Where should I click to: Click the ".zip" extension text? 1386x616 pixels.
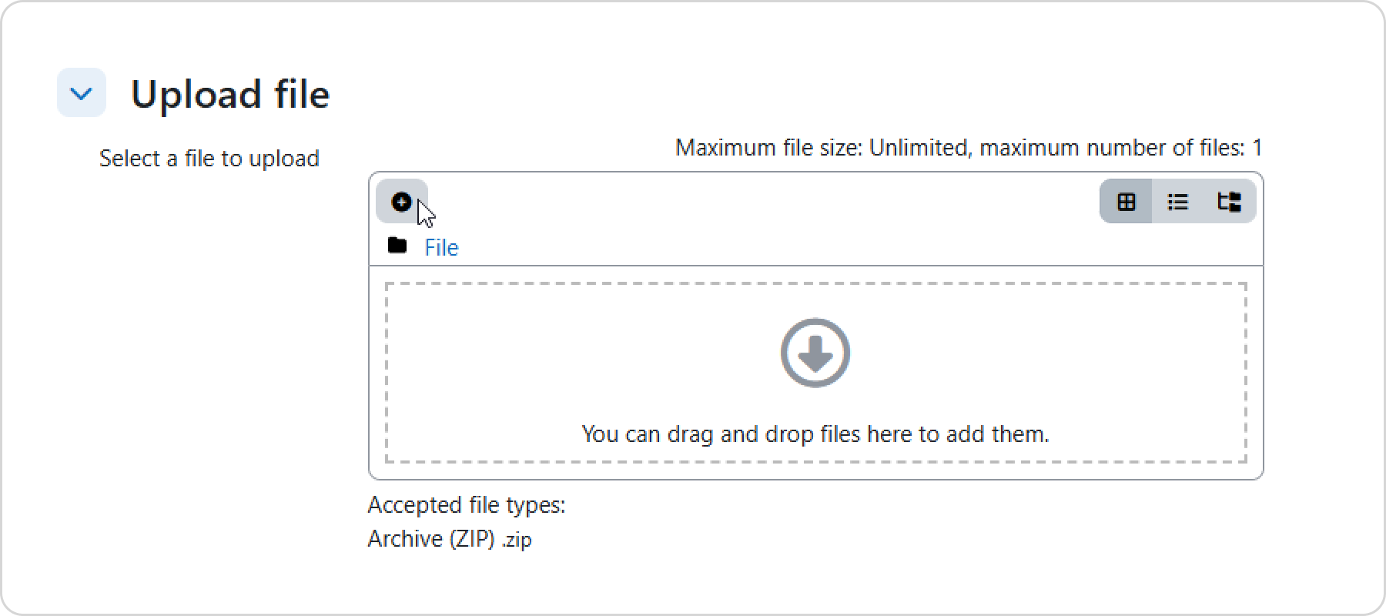click(517, 540)
